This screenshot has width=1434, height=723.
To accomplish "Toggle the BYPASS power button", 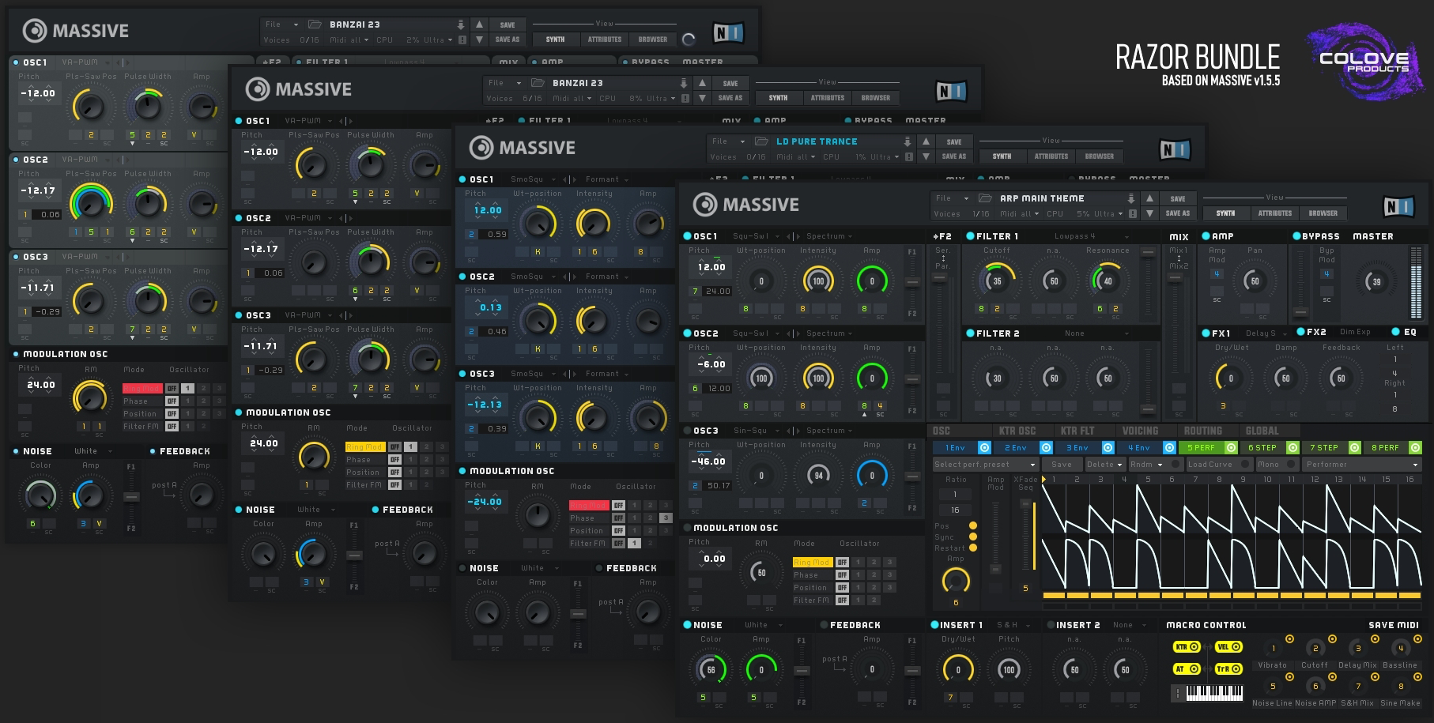I will (x=1296, y=236).
